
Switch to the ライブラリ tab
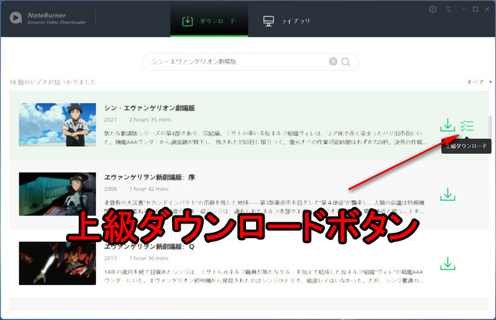286,21
